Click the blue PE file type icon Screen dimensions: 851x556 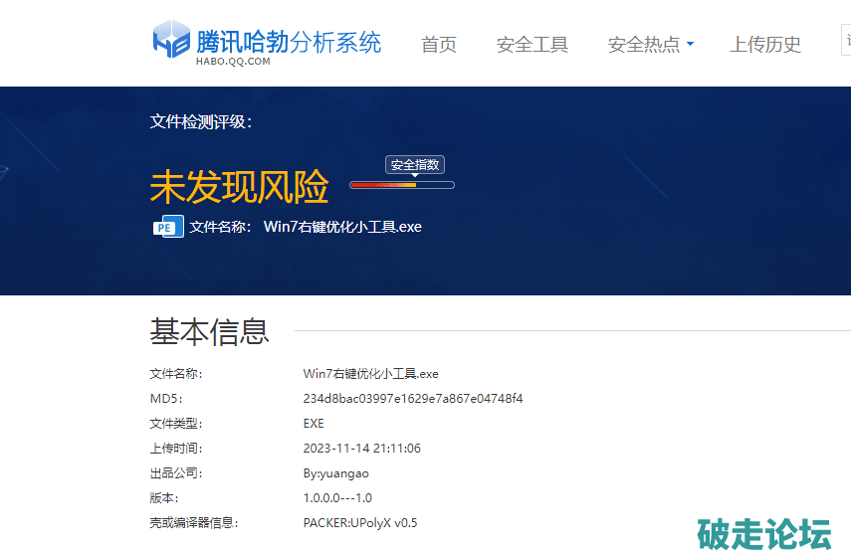pyautogui.click(x=167, y=226)
